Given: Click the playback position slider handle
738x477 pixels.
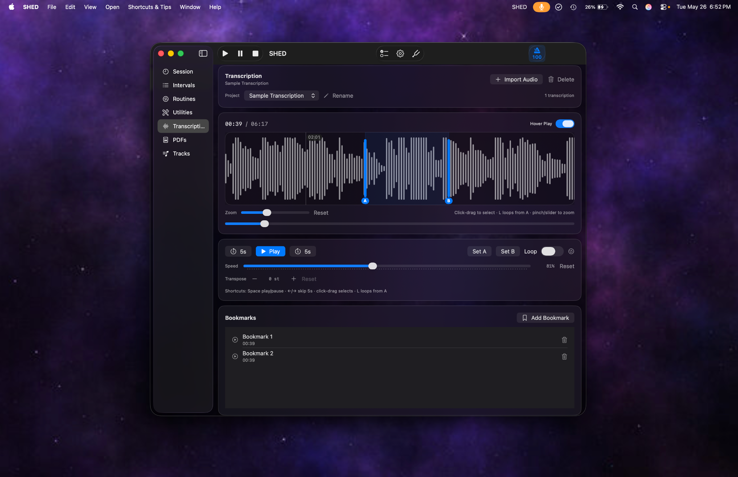Looking at the screenshot, I should click(x=264, y=224).
